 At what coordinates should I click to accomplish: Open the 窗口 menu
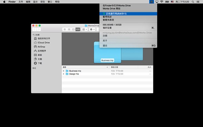pos(50,2)
